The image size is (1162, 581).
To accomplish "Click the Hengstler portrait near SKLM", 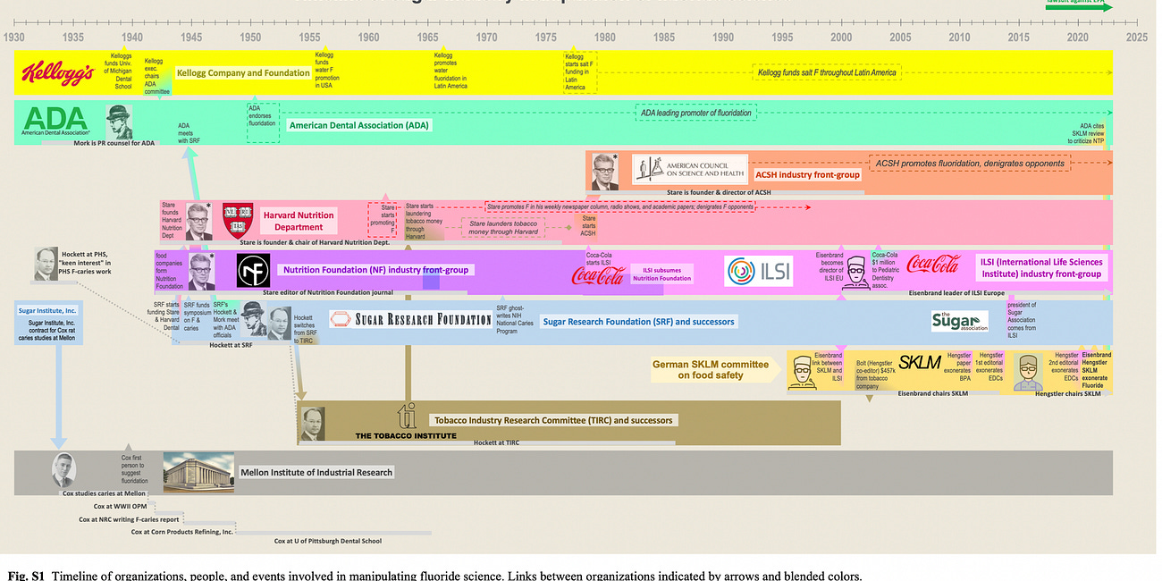I will [1029, 371].
